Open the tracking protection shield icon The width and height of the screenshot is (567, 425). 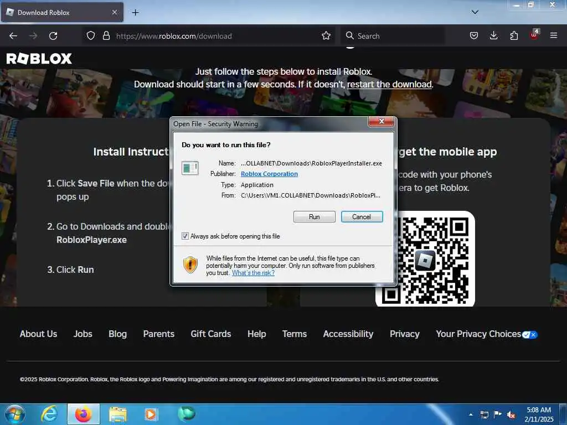coord(91,36)
